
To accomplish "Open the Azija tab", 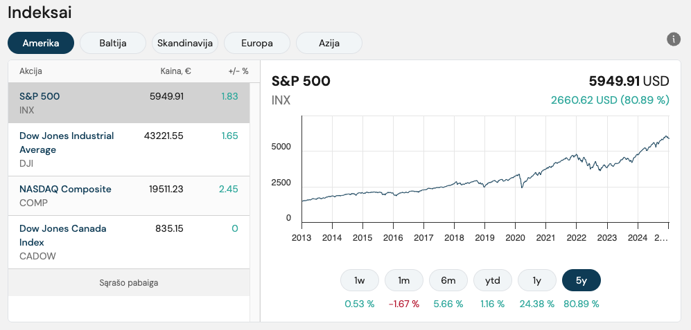I will click(x=329, y=43).
